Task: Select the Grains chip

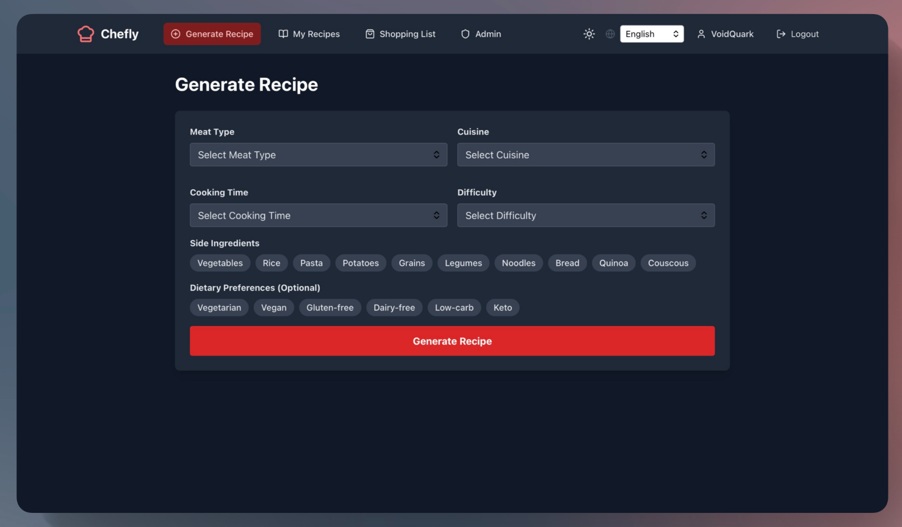Action: [x=412, y=263]
